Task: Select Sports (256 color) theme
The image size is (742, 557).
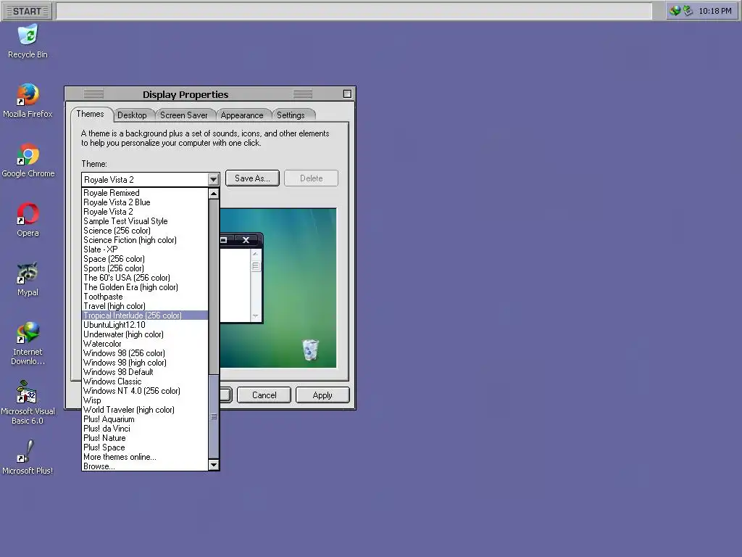Action: tap(145, 268)
